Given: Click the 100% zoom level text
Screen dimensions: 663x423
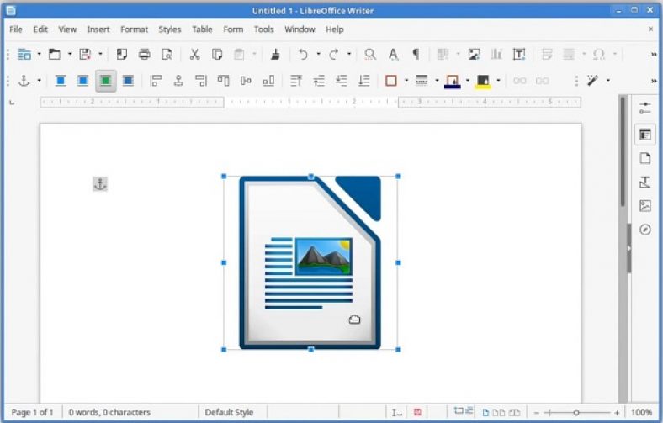Looking at the screenshot, I should point(641,412).
